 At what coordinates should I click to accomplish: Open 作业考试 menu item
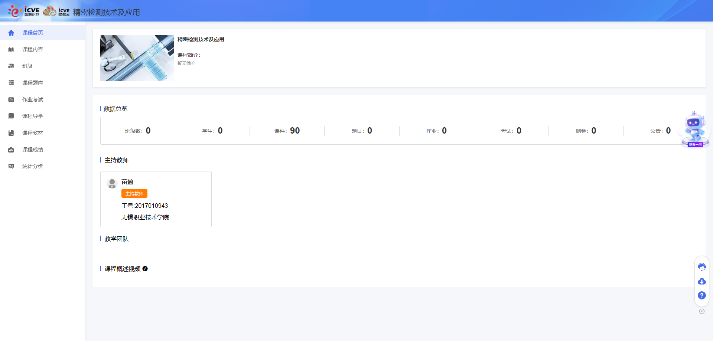tap(43, 99)
